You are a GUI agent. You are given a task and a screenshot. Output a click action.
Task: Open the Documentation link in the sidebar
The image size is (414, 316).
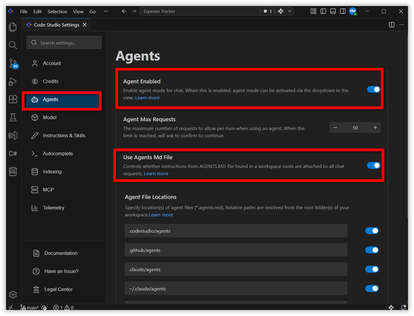(61, 253)
